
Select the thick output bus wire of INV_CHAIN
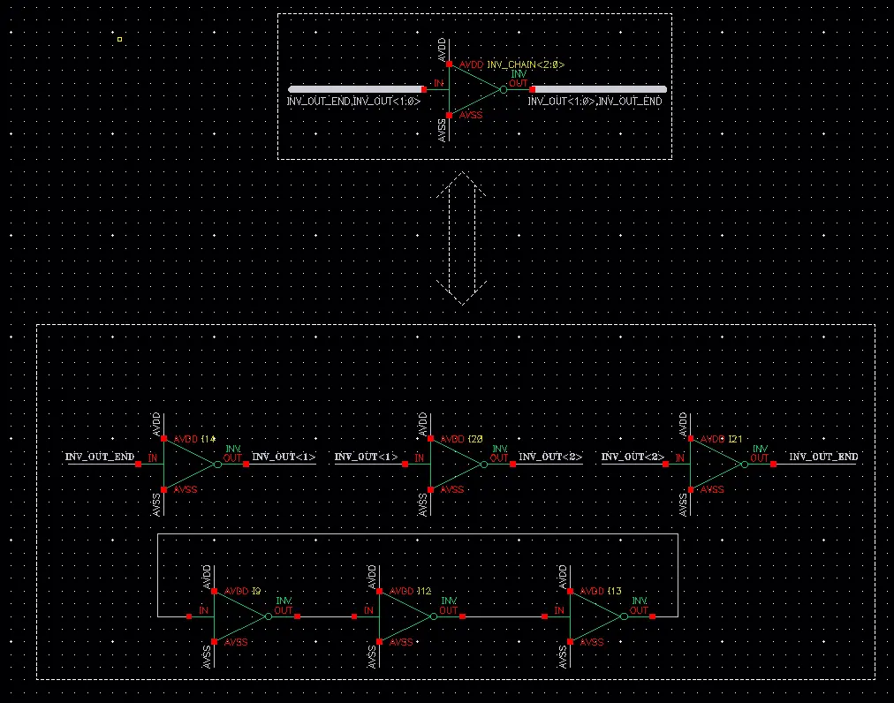(x=600, y=89)
